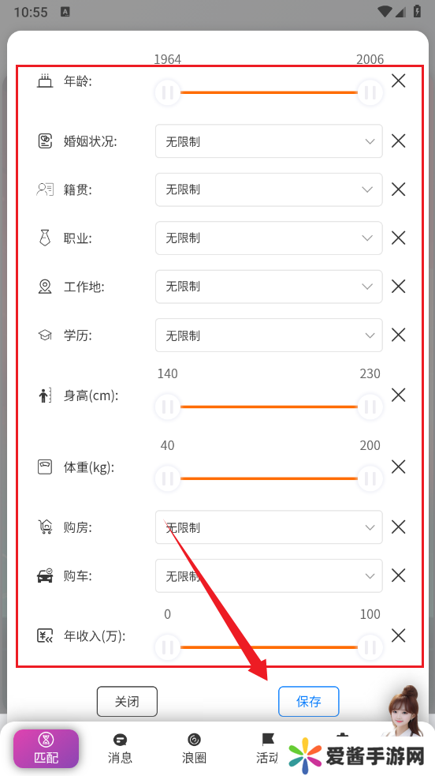Remove the 购车 filter with X icon
The height and width of the screenshot is (776, 435).
point(398,575)
